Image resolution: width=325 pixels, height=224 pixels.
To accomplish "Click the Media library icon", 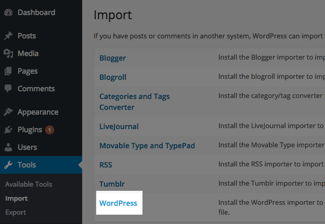I will tap(8, 53).
